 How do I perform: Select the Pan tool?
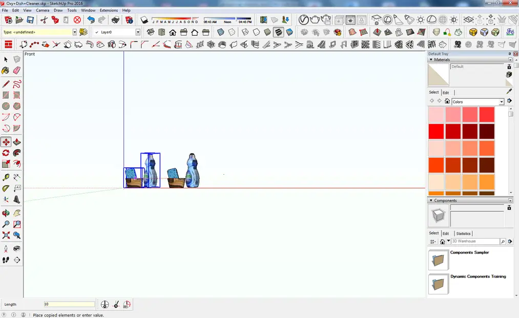click(16, 211)
